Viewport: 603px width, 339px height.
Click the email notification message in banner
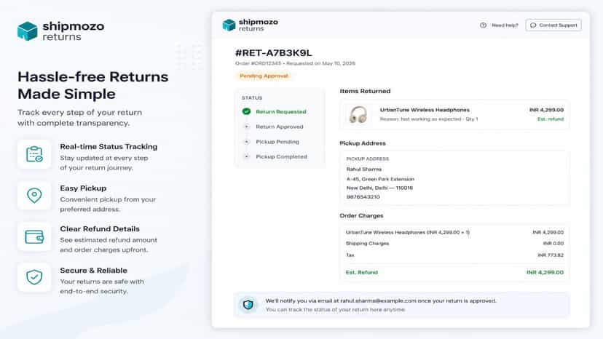pyautogui.click(x=381, y=301)
